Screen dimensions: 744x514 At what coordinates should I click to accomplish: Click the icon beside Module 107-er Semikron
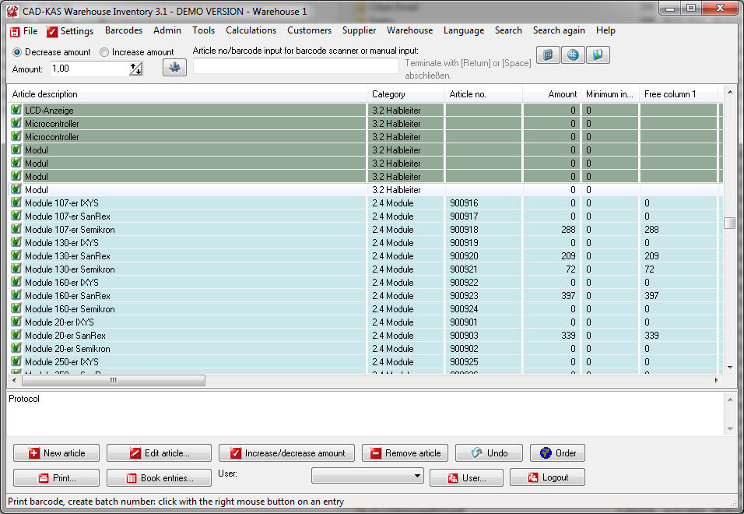point(16,230)
